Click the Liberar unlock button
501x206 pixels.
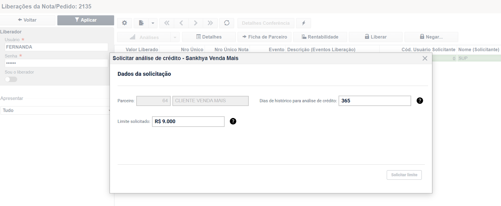(376, 37)
